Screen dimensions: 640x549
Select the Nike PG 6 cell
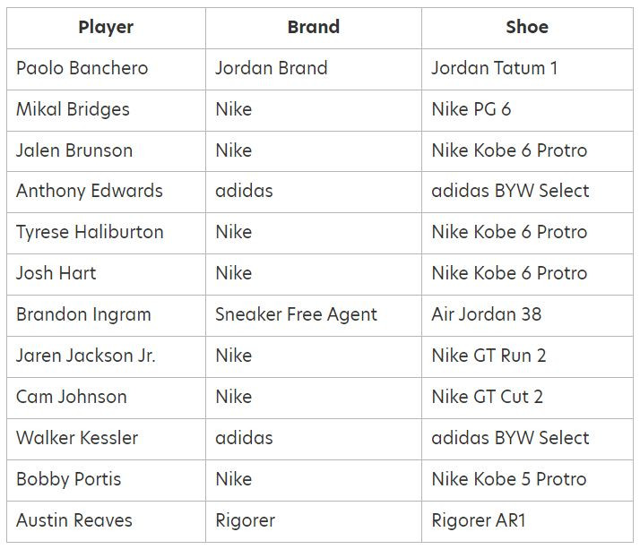527,110
